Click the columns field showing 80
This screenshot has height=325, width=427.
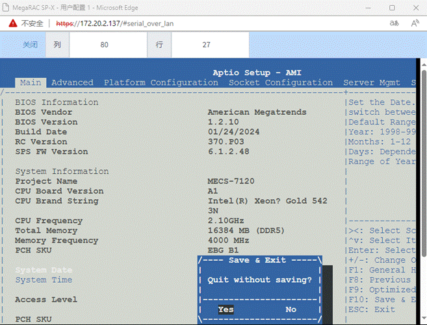[x=104, y=45]
